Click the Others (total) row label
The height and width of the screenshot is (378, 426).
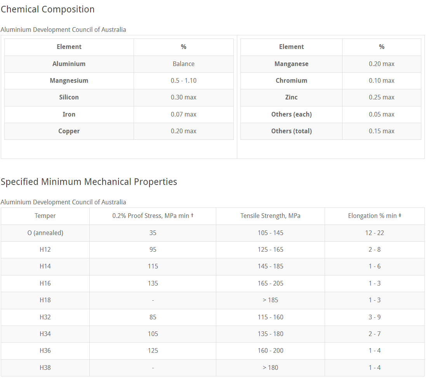click(291, 131)
